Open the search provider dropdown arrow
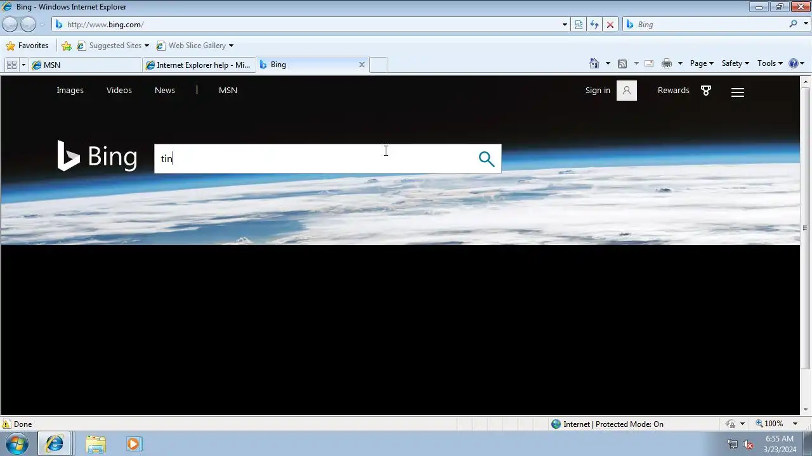 [x=806, y=25]
